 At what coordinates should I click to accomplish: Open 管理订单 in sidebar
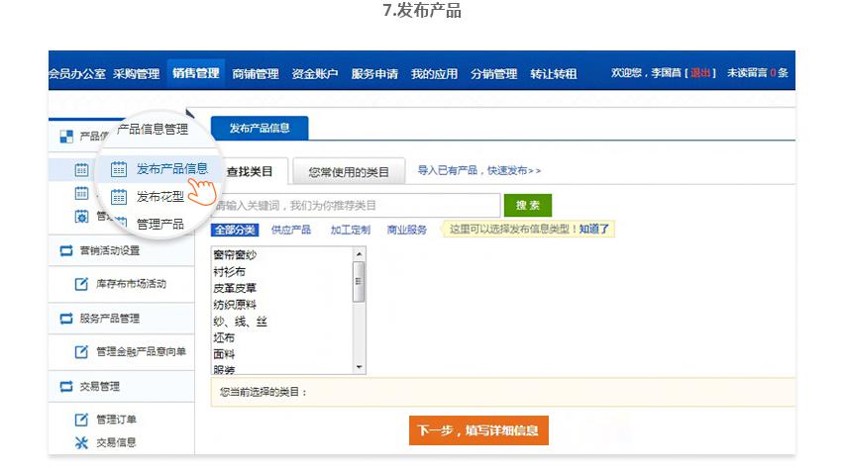117,420
